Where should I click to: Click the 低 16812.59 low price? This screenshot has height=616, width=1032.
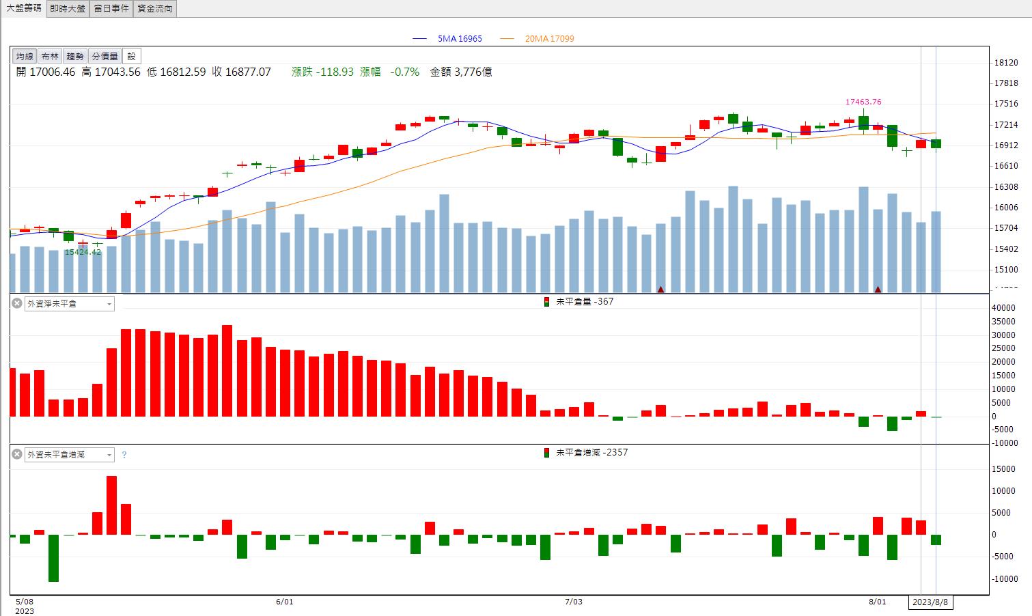[x=176, y=72]
